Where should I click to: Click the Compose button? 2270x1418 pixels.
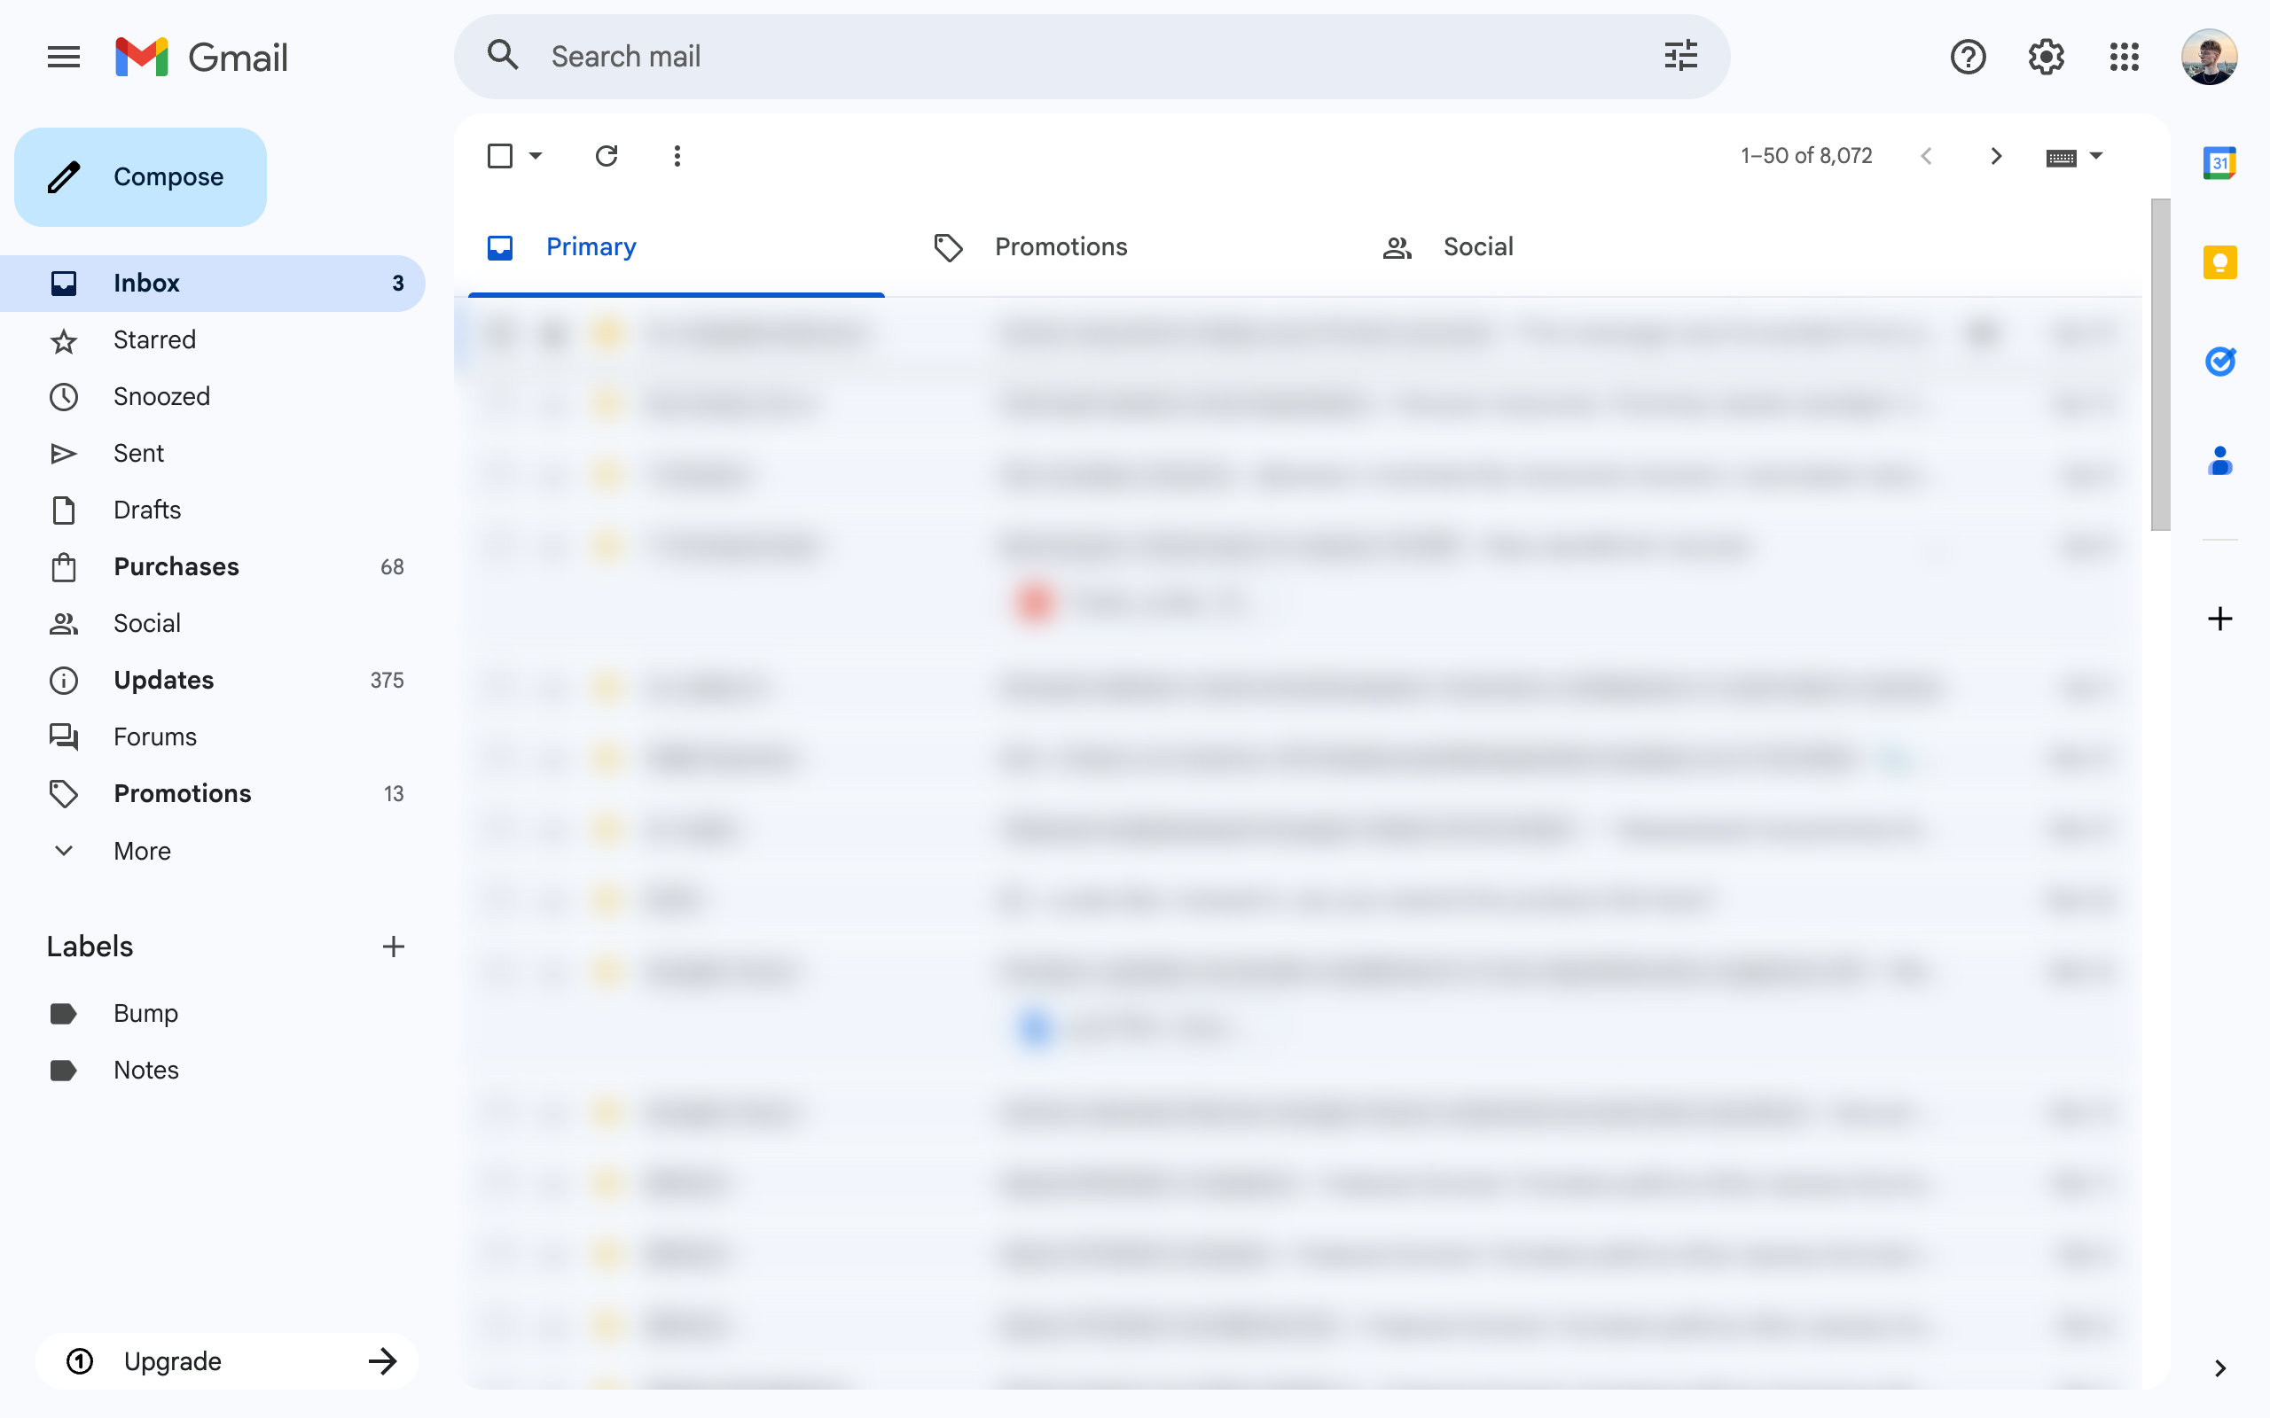coord(141,177)
